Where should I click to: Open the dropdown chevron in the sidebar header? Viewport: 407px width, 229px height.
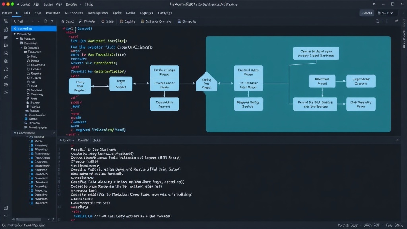pyautogui.click(x=27, y=21)
